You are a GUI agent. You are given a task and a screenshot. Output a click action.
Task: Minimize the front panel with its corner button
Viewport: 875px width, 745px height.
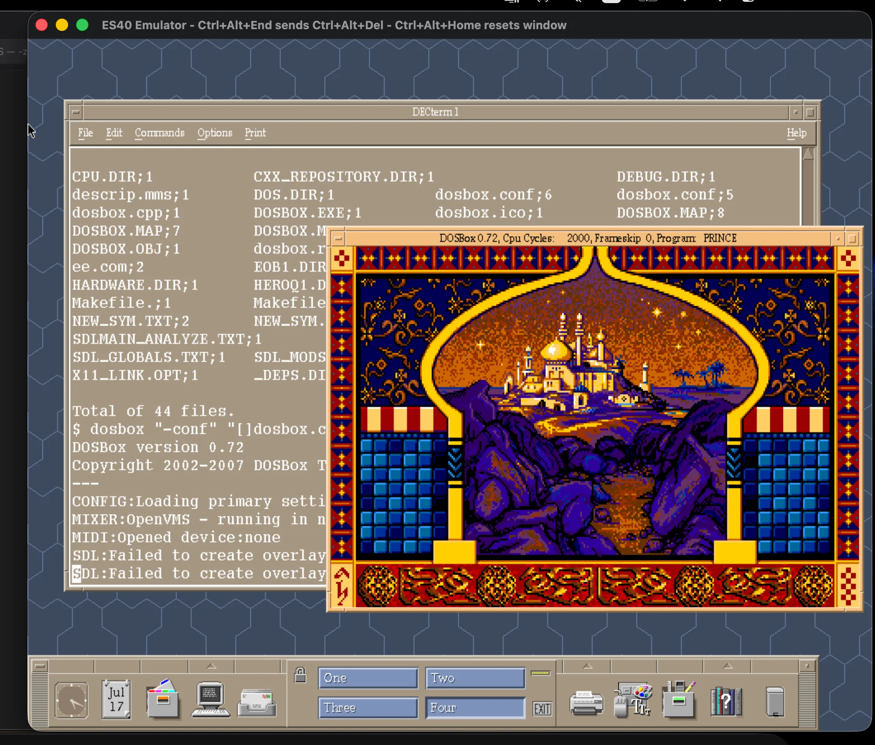pos(807,666)
